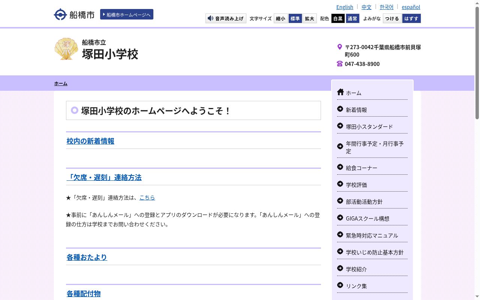Start 音声読み上げ audio reading

(226, 18)
